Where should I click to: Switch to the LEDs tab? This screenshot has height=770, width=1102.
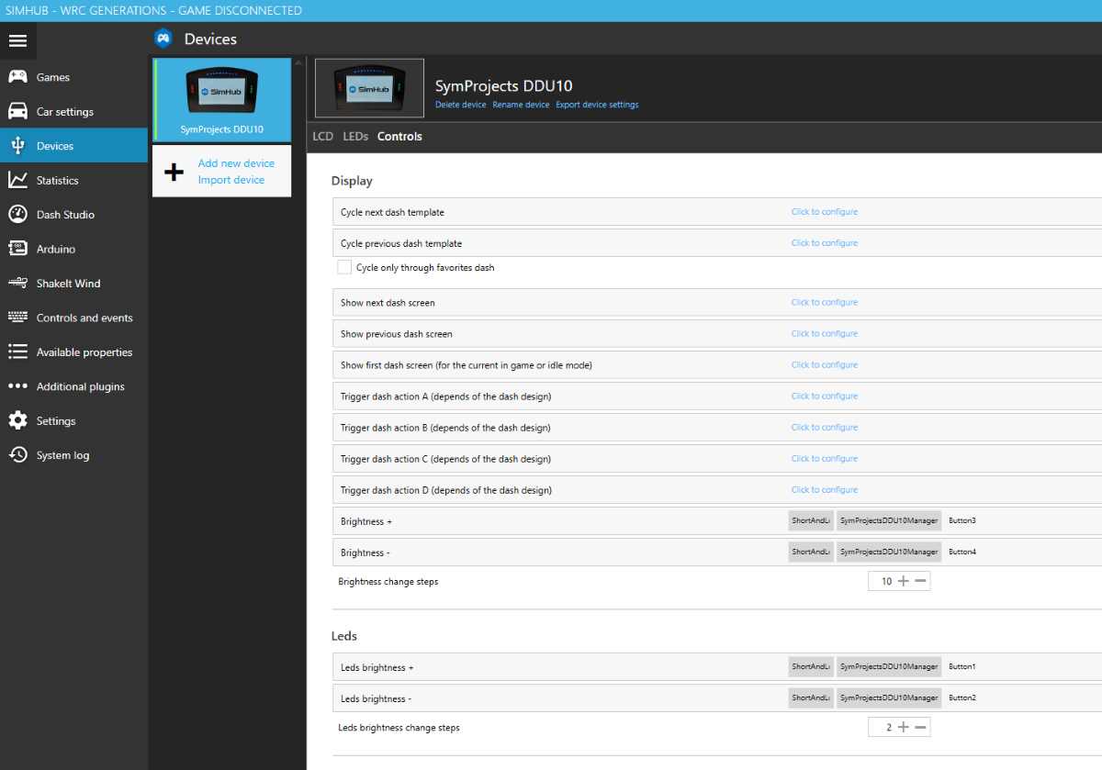[x=355, y=136]
